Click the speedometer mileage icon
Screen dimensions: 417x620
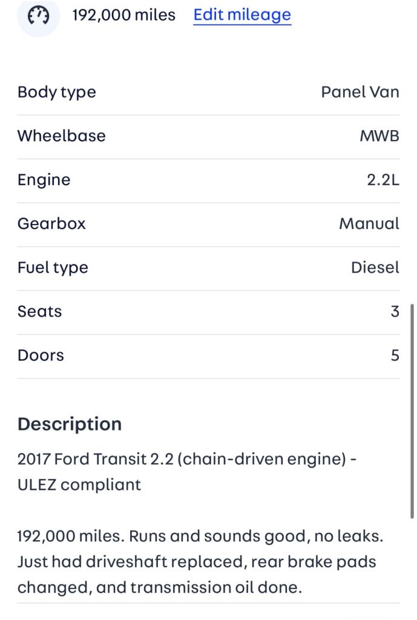38,15
